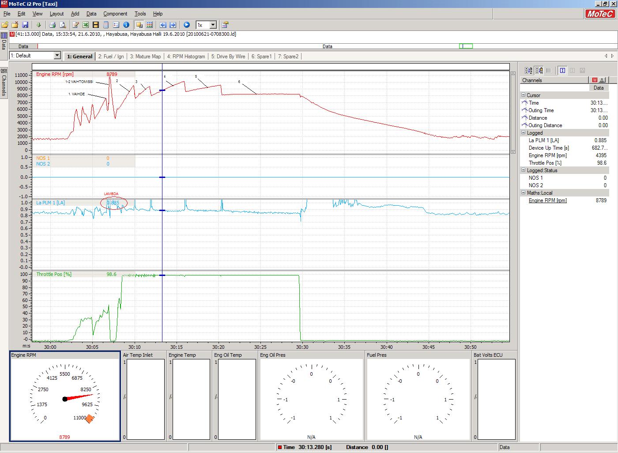This screenshot has width=618, height=453.
Task: Collapse the Cursor group
Action: [523, 95]
